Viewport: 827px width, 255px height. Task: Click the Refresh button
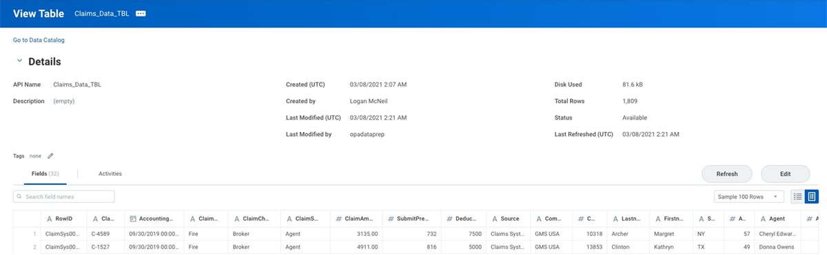coord(727,174)
